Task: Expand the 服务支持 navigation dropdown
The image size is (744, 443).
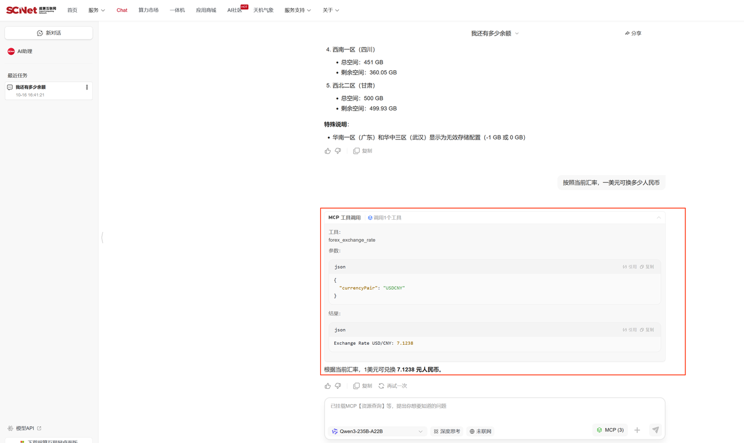Action: (x=297, y=10)
